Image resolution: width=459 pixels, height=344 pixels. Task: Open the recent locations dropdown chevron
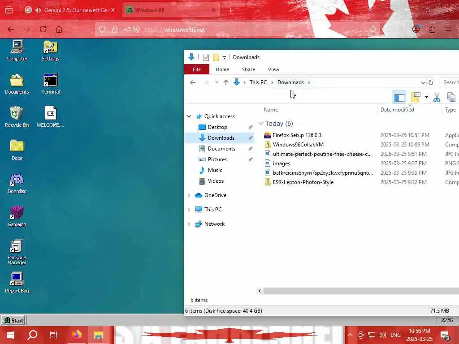pos(217,82)
